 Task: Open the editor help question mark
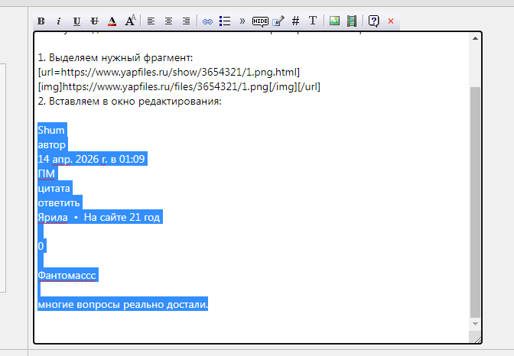point(373,21)
